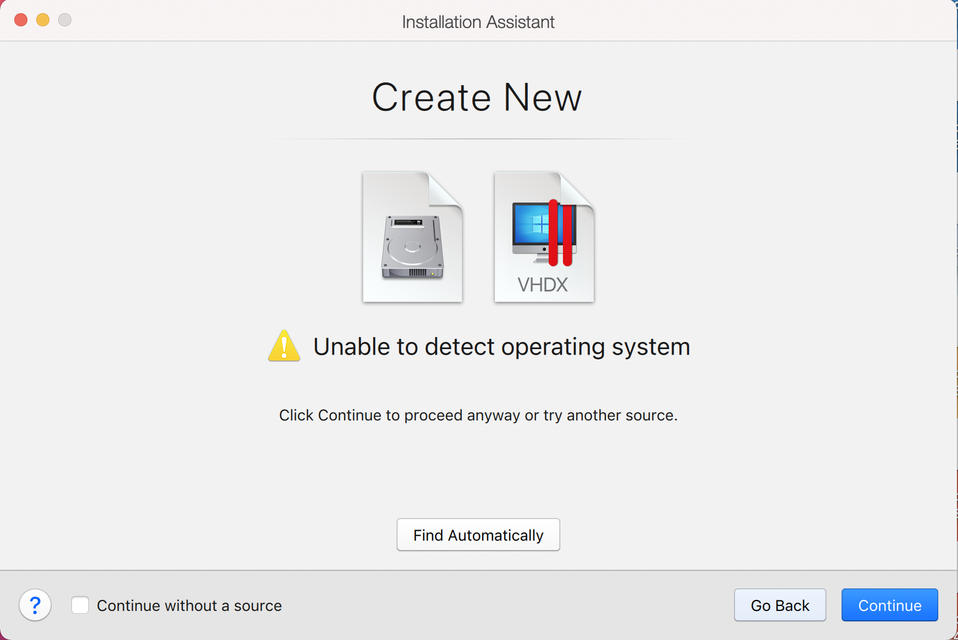Click the yellow warning triangle icon
The width and height of the screenshot is (958, 640).
point(284,346)
